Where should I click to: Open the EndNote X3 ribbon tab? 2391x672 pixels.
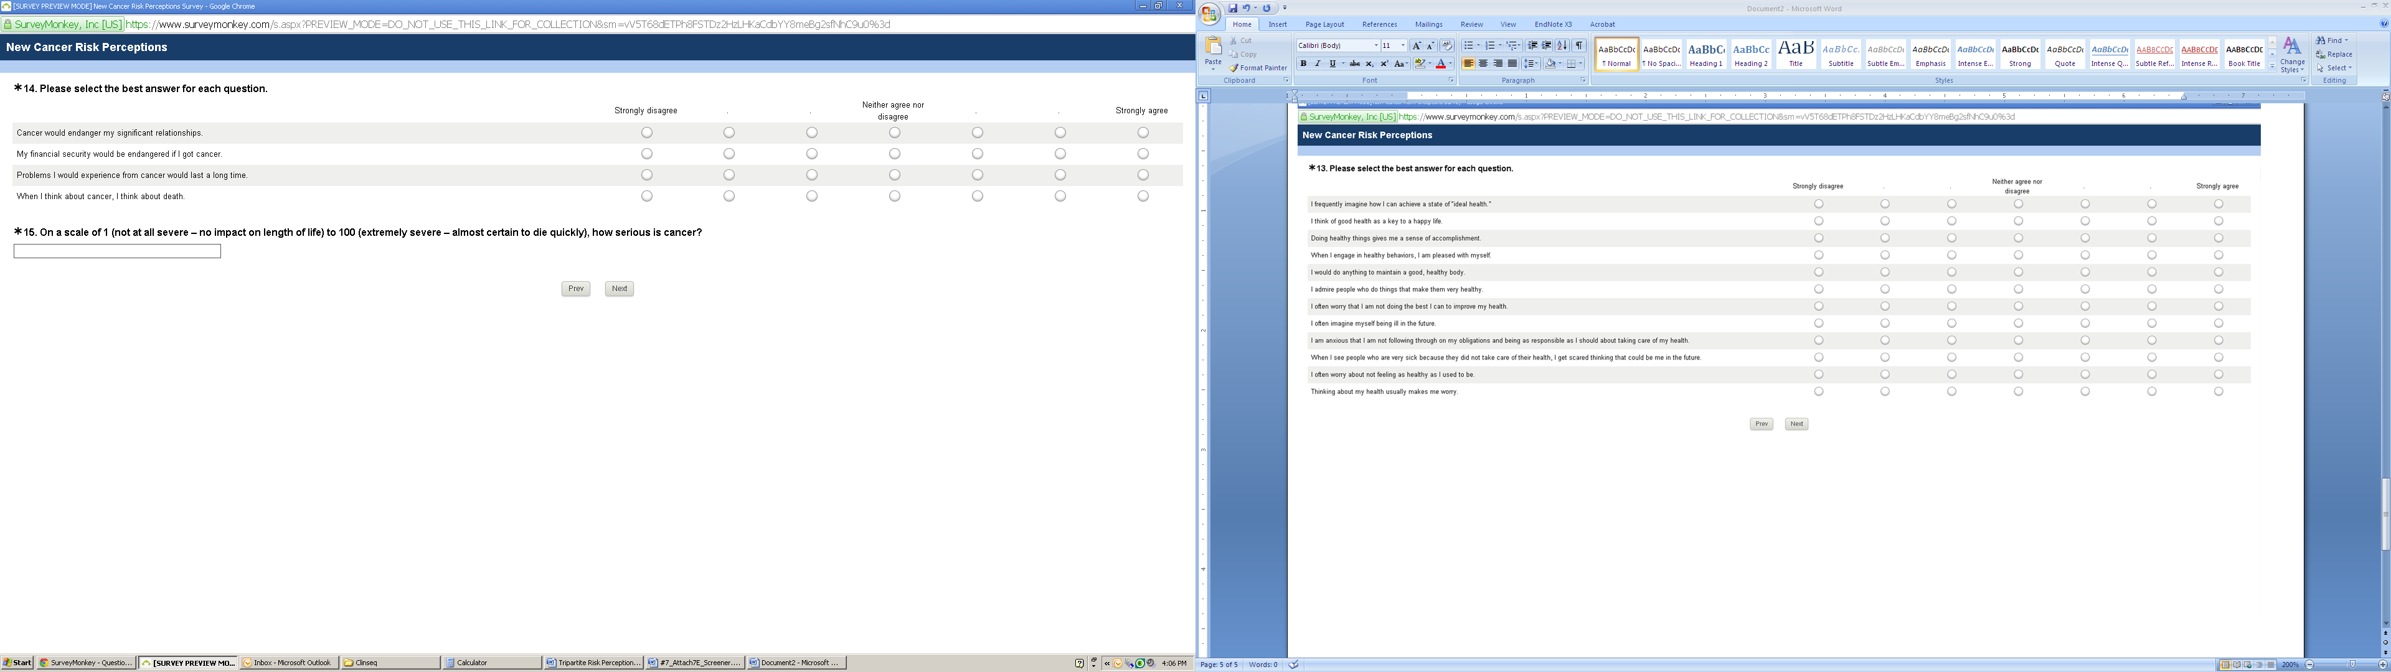(1553, 25)
